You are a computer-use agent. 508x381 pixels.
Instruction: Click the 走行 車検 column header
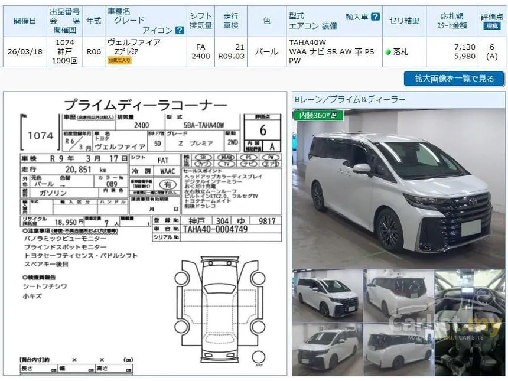click(x=231, y=21)
